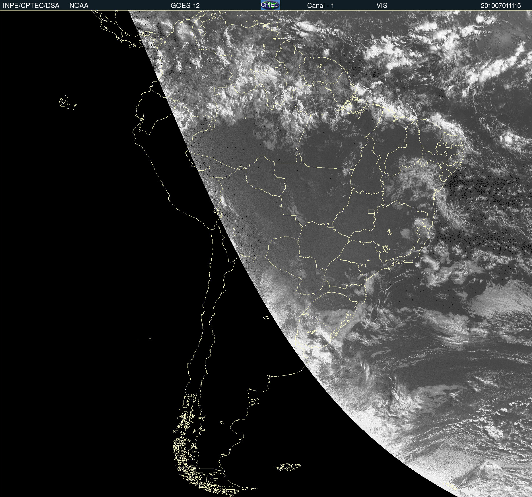Click the 201007011115 timestamp
The height and width of the screenshot is (497, 532).
click(501, 6)
